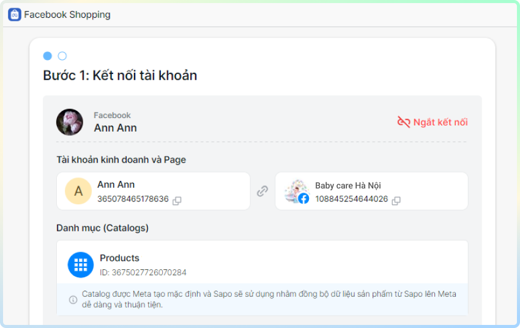Click the chain link icon between cards
Image resolution: width=520 pixels, height=328 pixels.
coord(262,191)
